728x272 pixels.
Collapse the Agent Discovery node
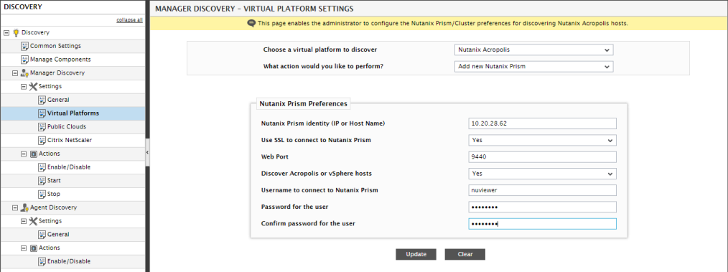pyautogui.click(x=15, y=207)
